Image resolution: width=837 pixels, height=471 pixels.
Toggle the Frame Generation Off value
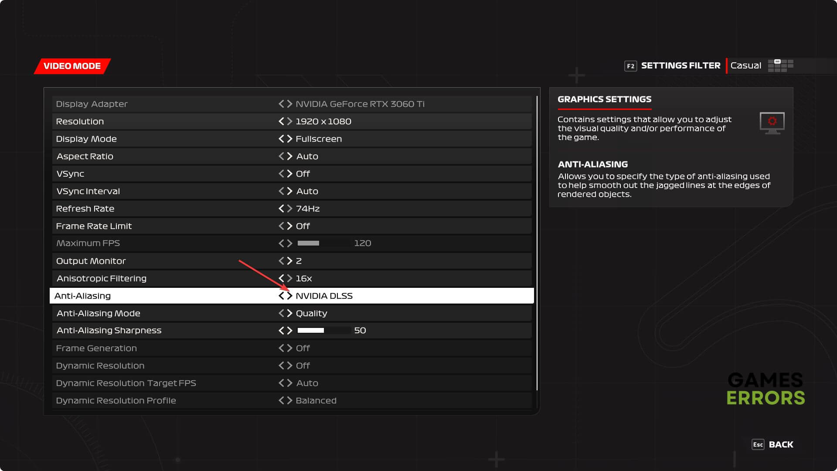pos(303,348)
